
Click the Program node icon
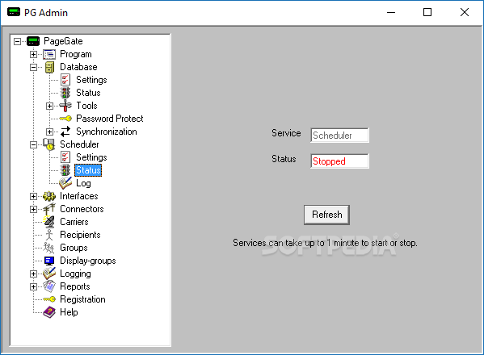pyautogui.click(x=49, y=54)
